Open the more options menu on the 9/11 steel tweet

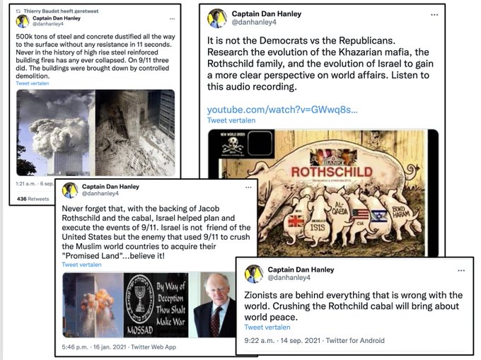172,18
